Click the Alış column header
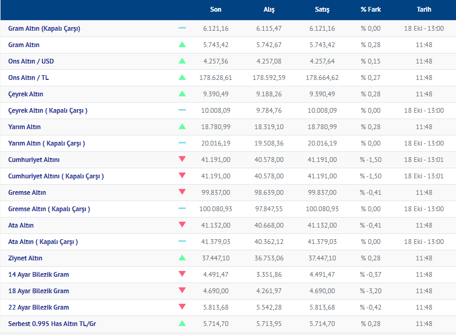This screenshot has height=335, width=456. coord(269,10)
